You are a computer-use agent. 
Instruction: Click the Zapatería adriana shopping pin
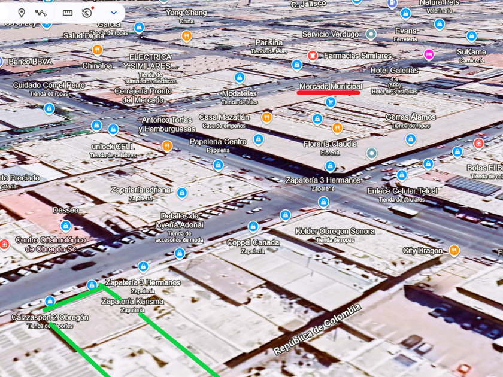[182, 193]
